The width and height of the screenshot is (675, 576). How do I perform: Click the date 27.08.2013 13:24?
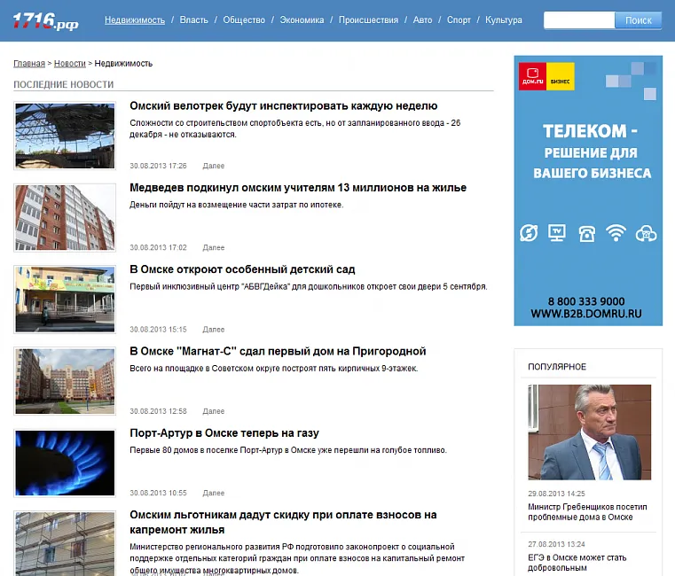point(557,544)
